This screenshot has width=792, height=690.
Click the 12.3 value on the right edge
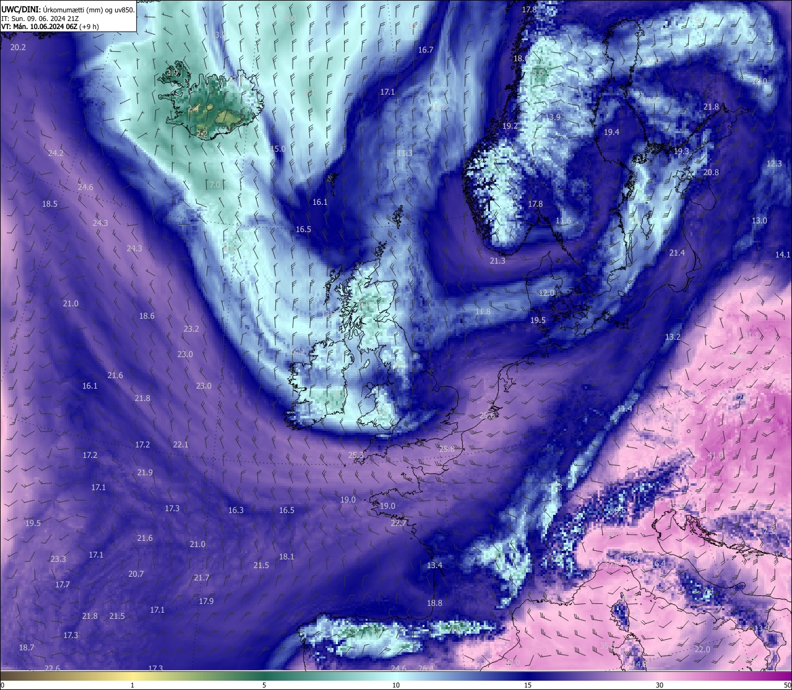775,163
